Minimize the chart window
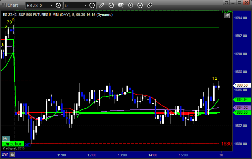The image size is (252, 159). [x=233, y=2]
